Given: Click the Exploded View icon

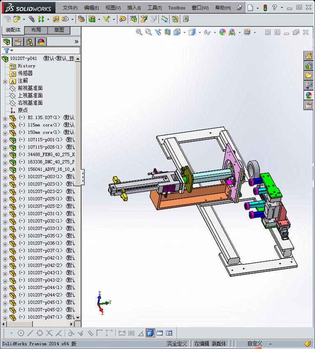Looking at the screenshot, I should coord(144,19).
